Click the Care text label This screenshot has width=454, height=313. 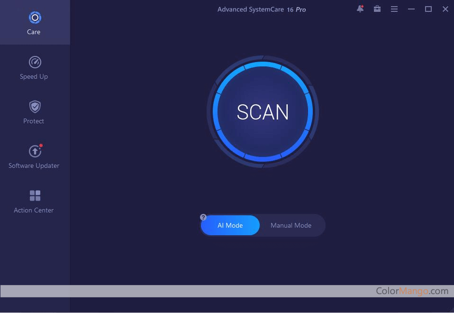point(34,32)
